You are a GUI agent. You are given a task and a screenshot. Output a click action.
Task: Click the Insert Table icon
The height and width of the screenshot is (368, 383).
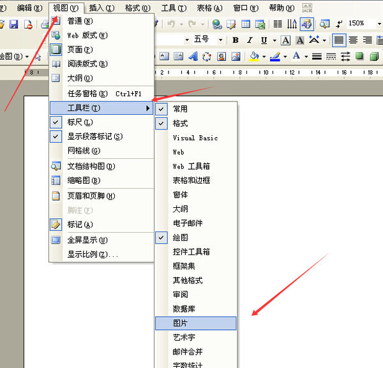tap(246, 24)
